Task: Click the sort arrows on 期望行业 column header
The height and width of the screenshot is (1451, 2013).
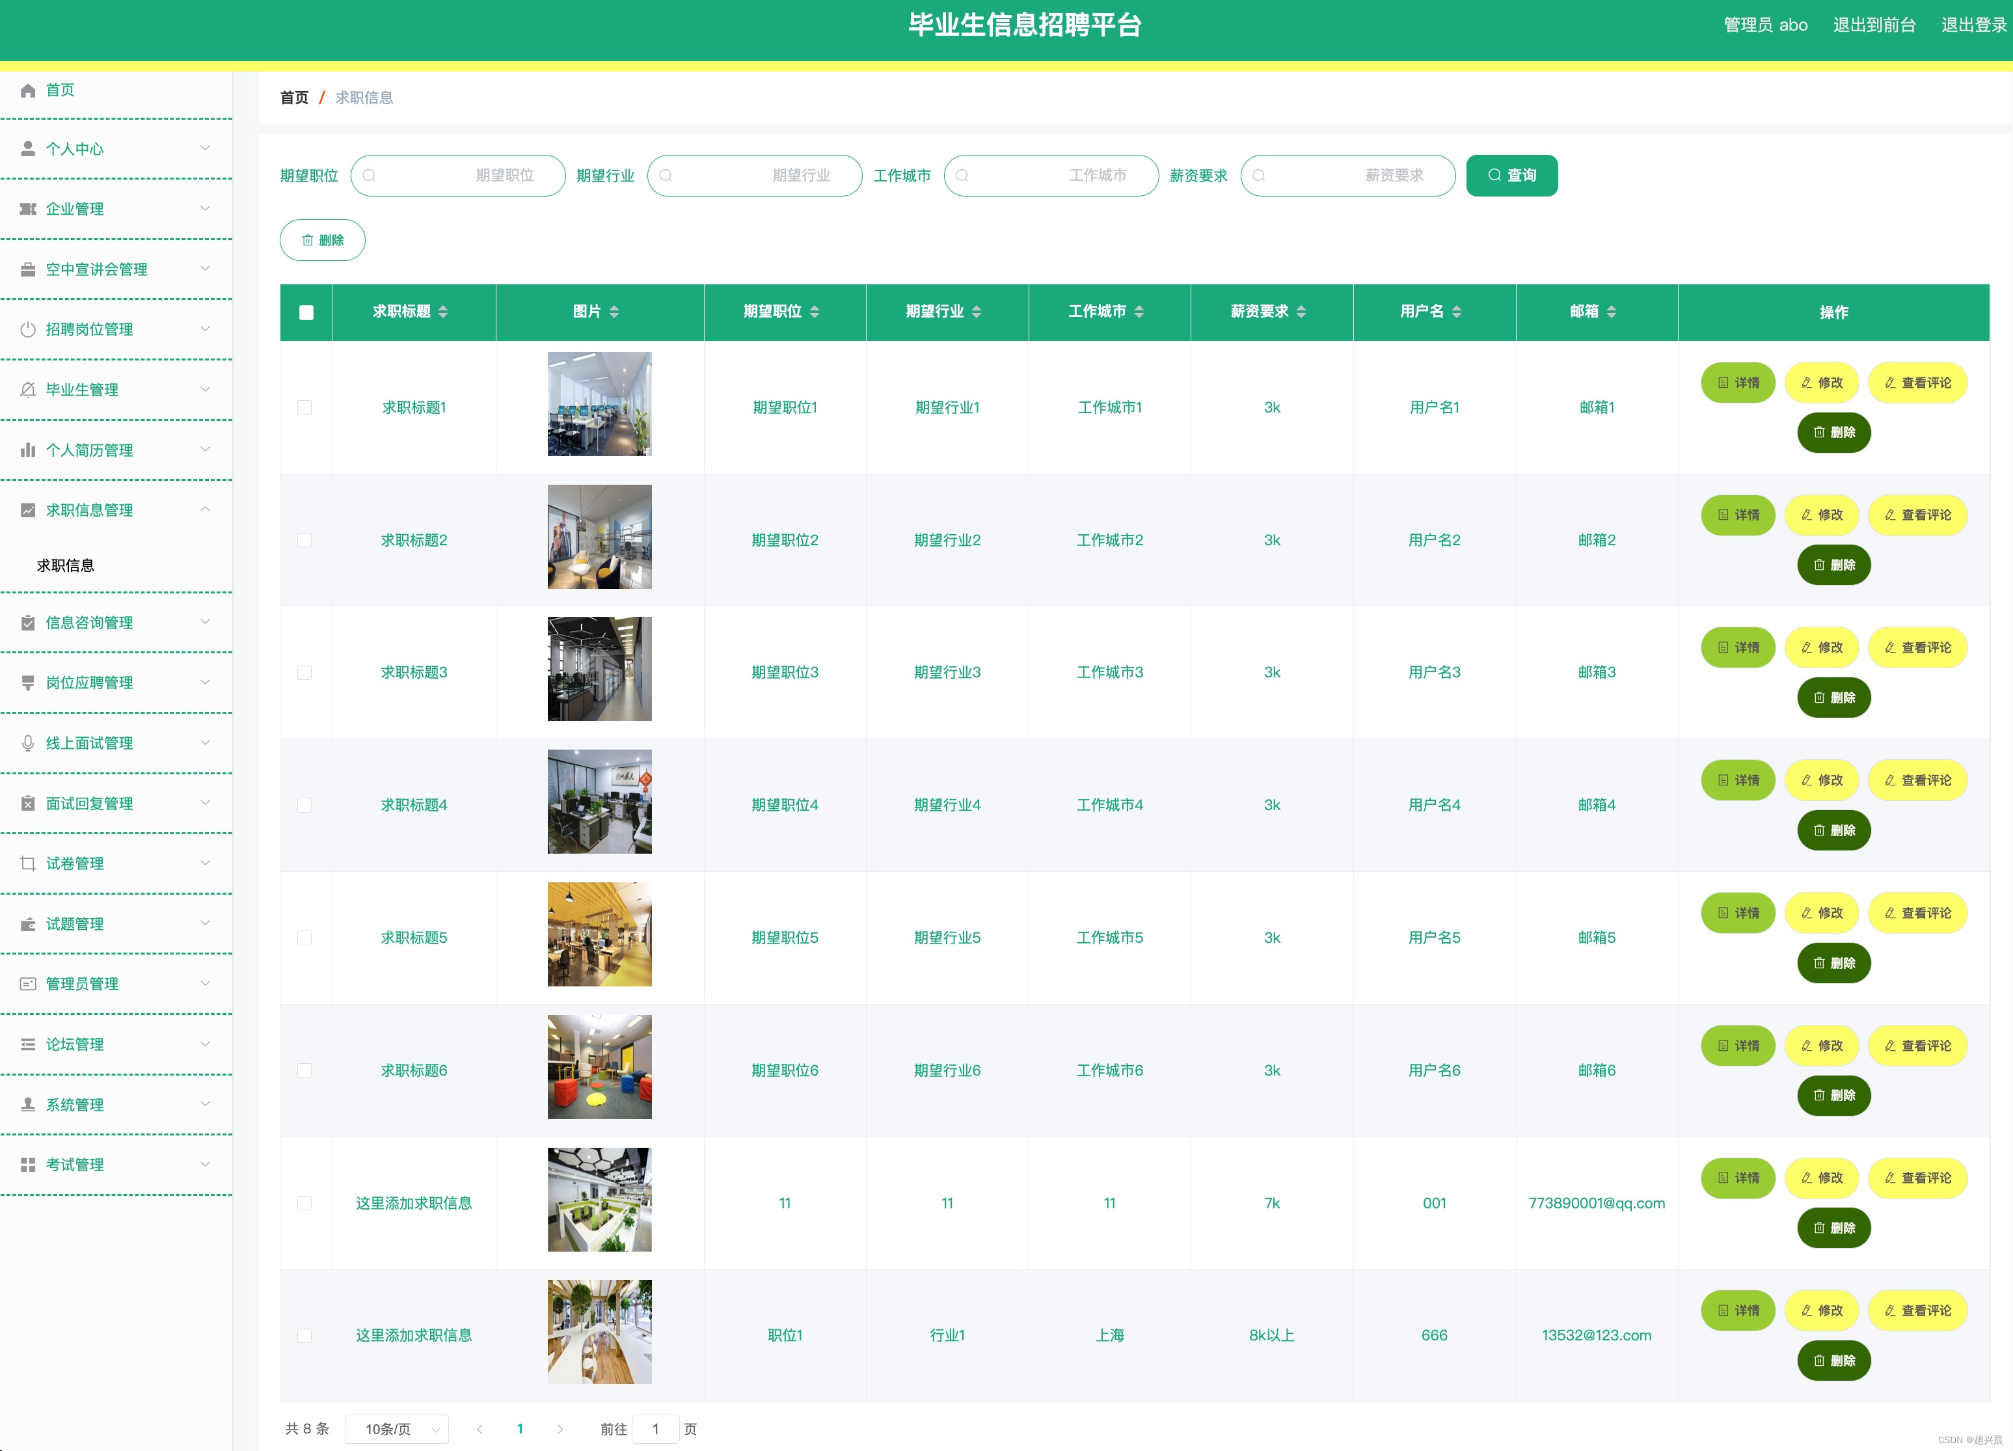Action: click(x=977, y=312)
